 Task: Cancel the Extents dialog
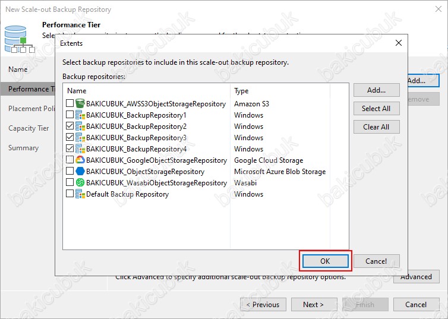point(376,261)
